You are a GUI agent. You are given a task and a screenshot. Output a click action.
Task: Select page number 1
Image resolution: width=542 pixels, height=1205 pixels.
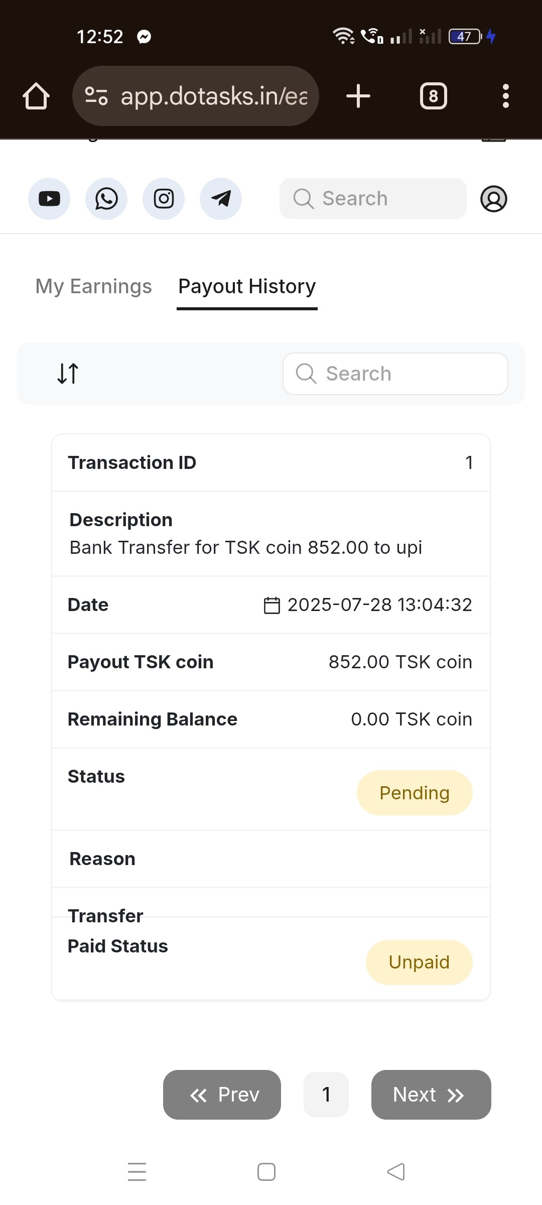pyautogui.click(x=326, y=1095)
